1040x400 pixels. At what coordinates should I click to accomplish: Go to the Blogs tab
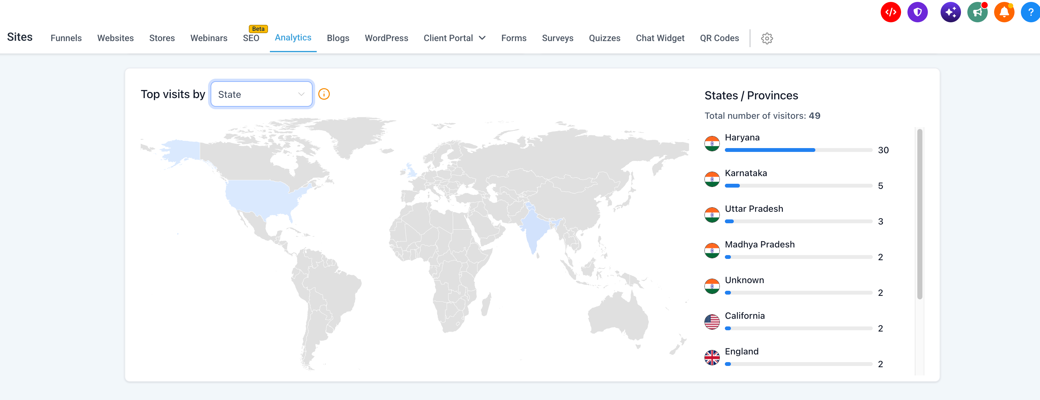[x=338, y=38]
